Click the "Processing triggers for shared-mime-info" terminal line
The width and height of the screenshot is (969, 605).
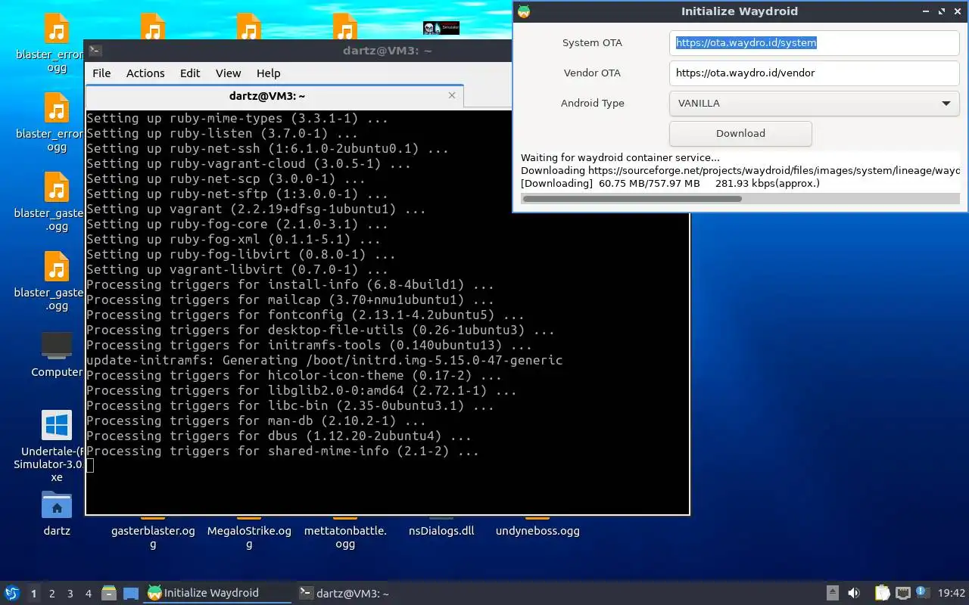(x=282, y=451)
